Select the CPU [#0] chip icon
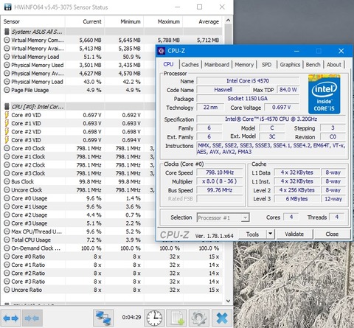Viewport: 354px width, 328px height. (x=7, y=107)
